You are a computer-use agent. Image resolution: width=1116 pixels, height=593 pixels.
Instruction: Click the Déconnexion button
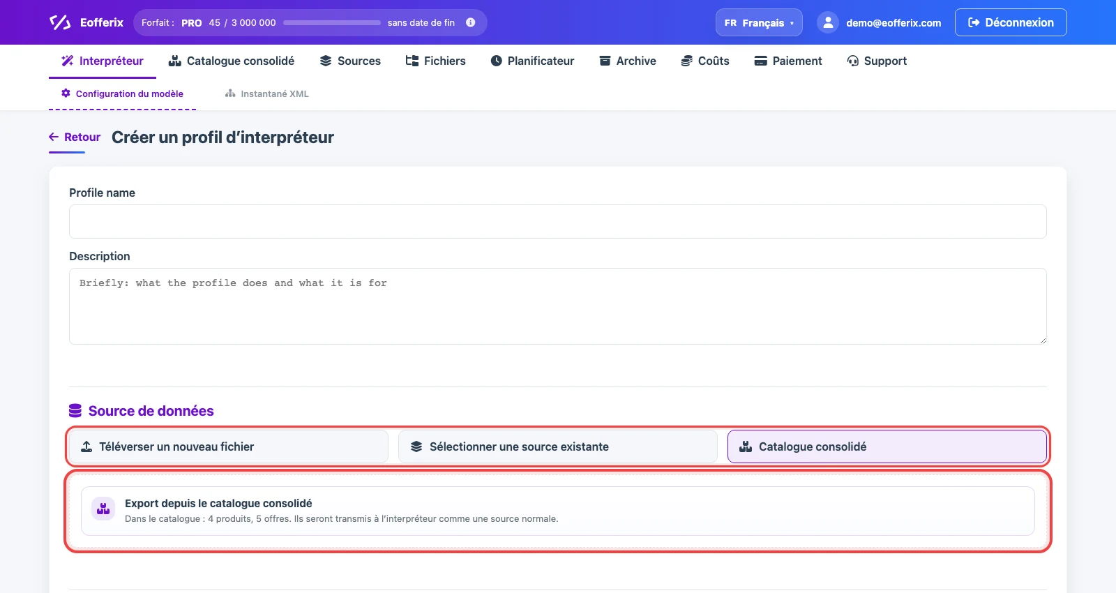coord(1011,22)
